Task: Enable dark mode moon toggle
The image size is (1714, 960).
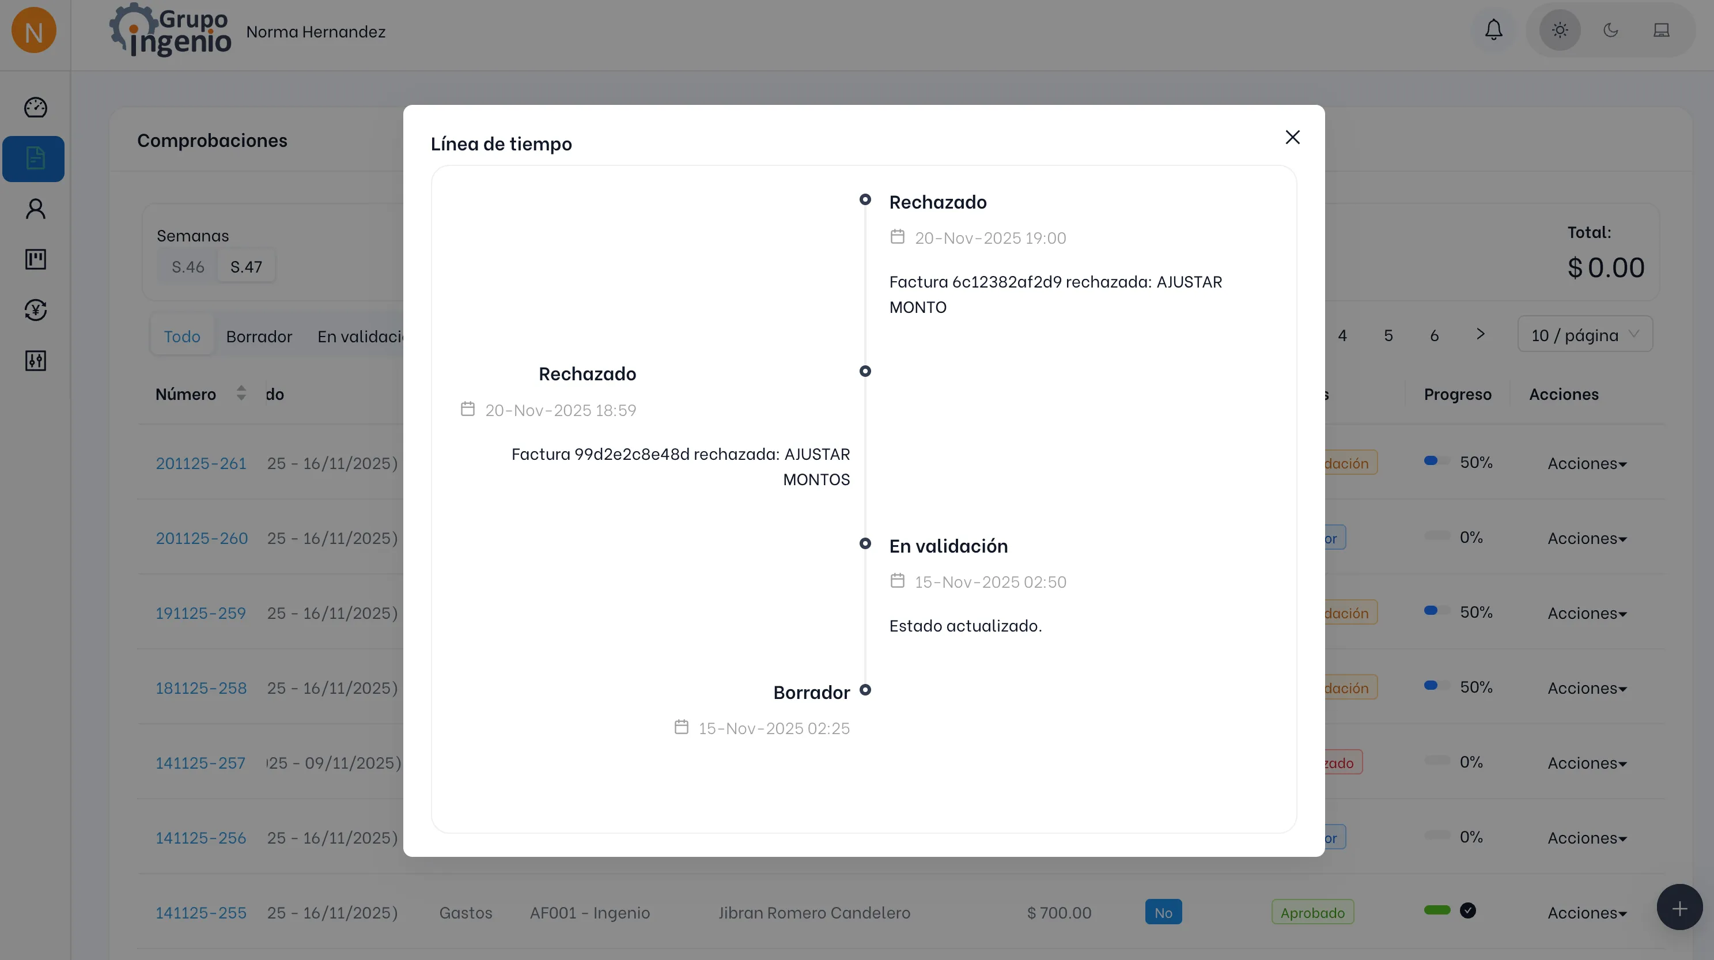Action: tap(1610, 30)
